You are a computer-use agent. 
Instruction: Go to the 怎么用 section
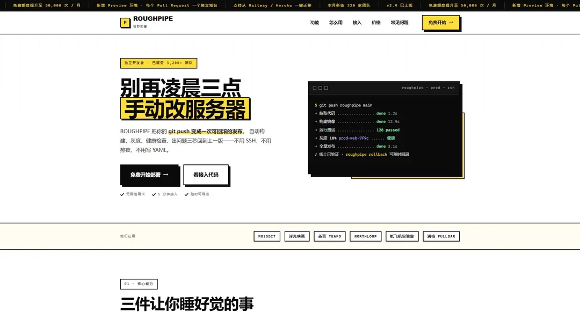[x=336, y=23]
